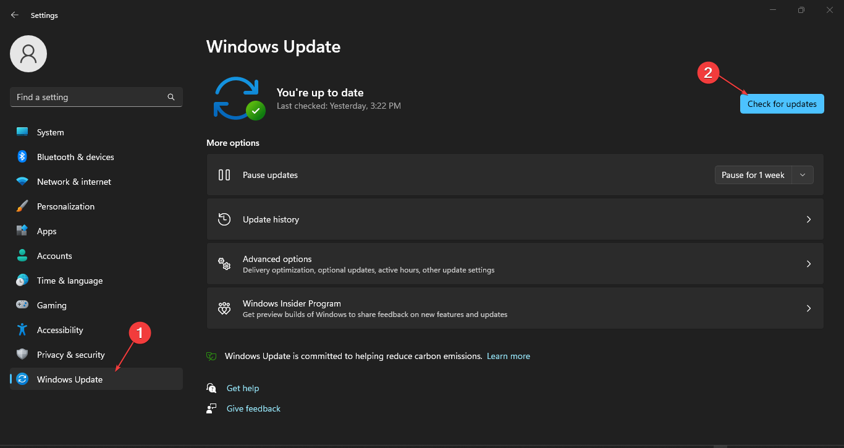Viewport: 844px width, 448px height.
Task: Click the carbon emissions commitment text
Action: 353,356
